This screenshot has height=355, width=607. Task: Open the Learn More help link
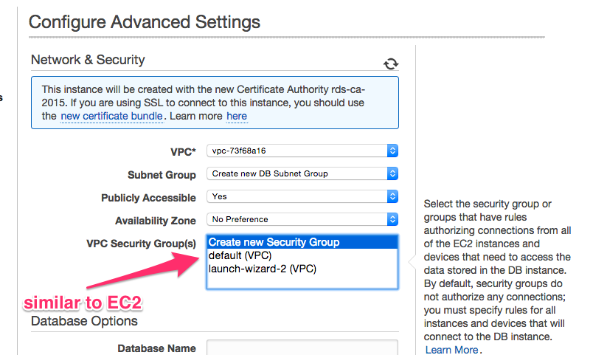[x=451, y=350]
